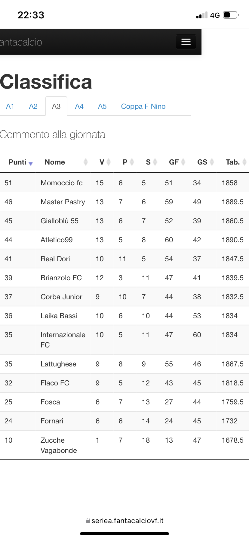The image size is (249, 540).
Task: Click the sort arrows beside Tab. column
Action: click(x=244, y=162)
